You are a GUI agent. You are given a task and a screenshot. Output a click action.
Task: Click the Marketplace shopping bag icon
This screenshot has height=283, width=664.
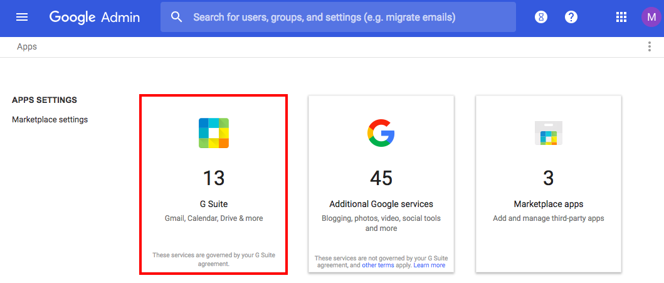click(x=549, y=133)
